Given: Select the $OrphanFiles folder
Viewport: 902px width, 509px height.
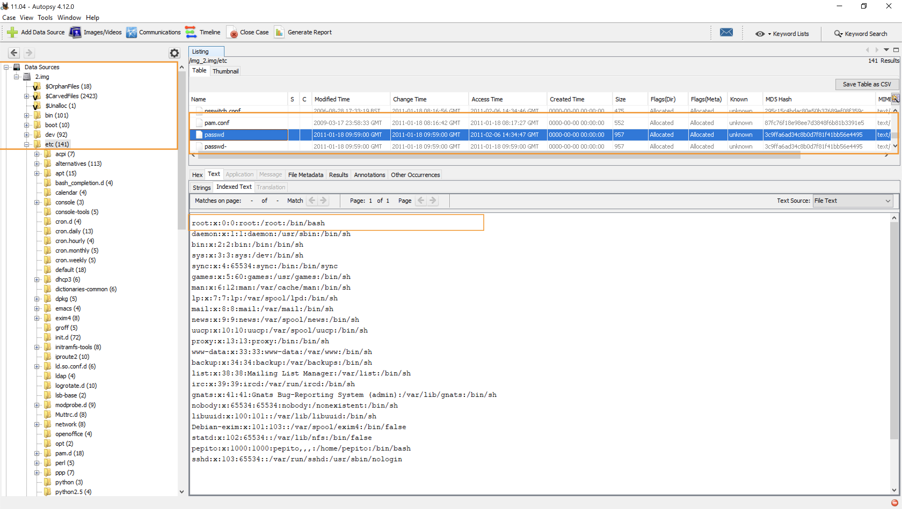Looking at the screenshot, I should tap(68, 86).
